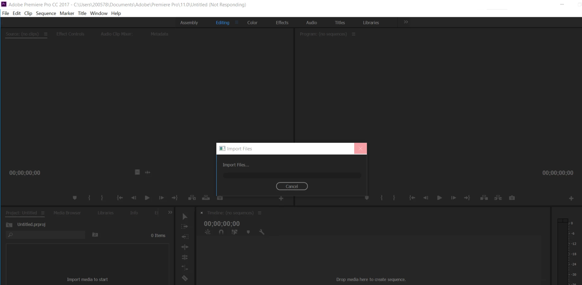The width and height of the screenshot is (582, 285).
Task: Open the Marker menu
Action: (67, 13)
